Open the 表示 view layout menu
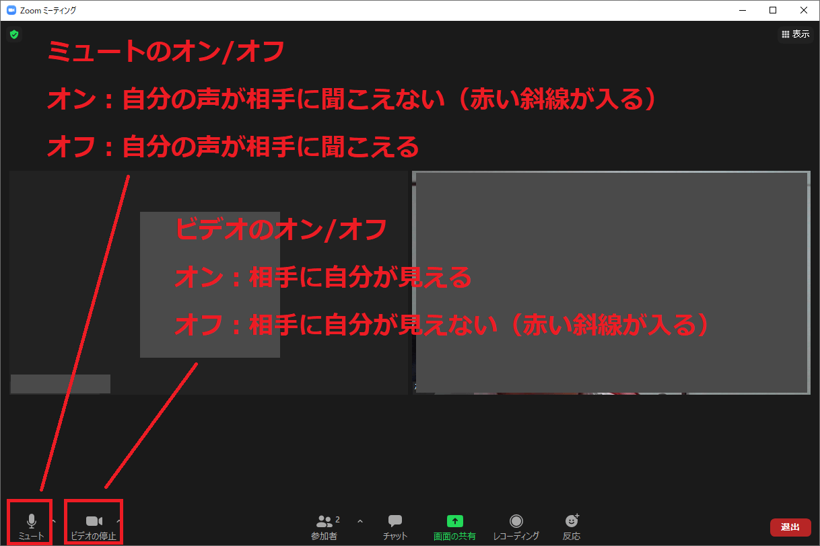The width and height of the screenshot is (820, 546). click(795, 34)
